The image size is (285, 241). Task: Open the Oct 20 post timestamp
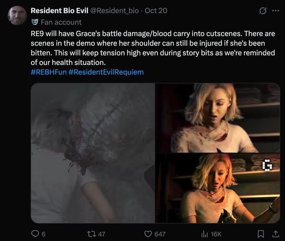(x=156, y=10)
